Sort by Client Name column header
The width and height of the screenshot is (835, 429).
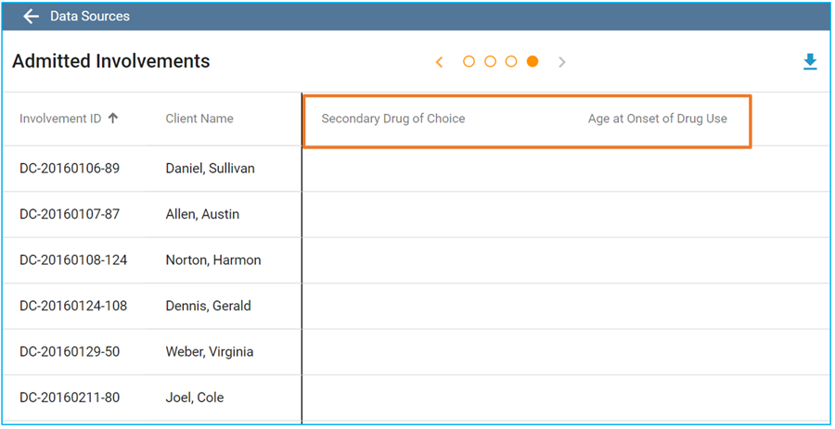click(199, 119)
